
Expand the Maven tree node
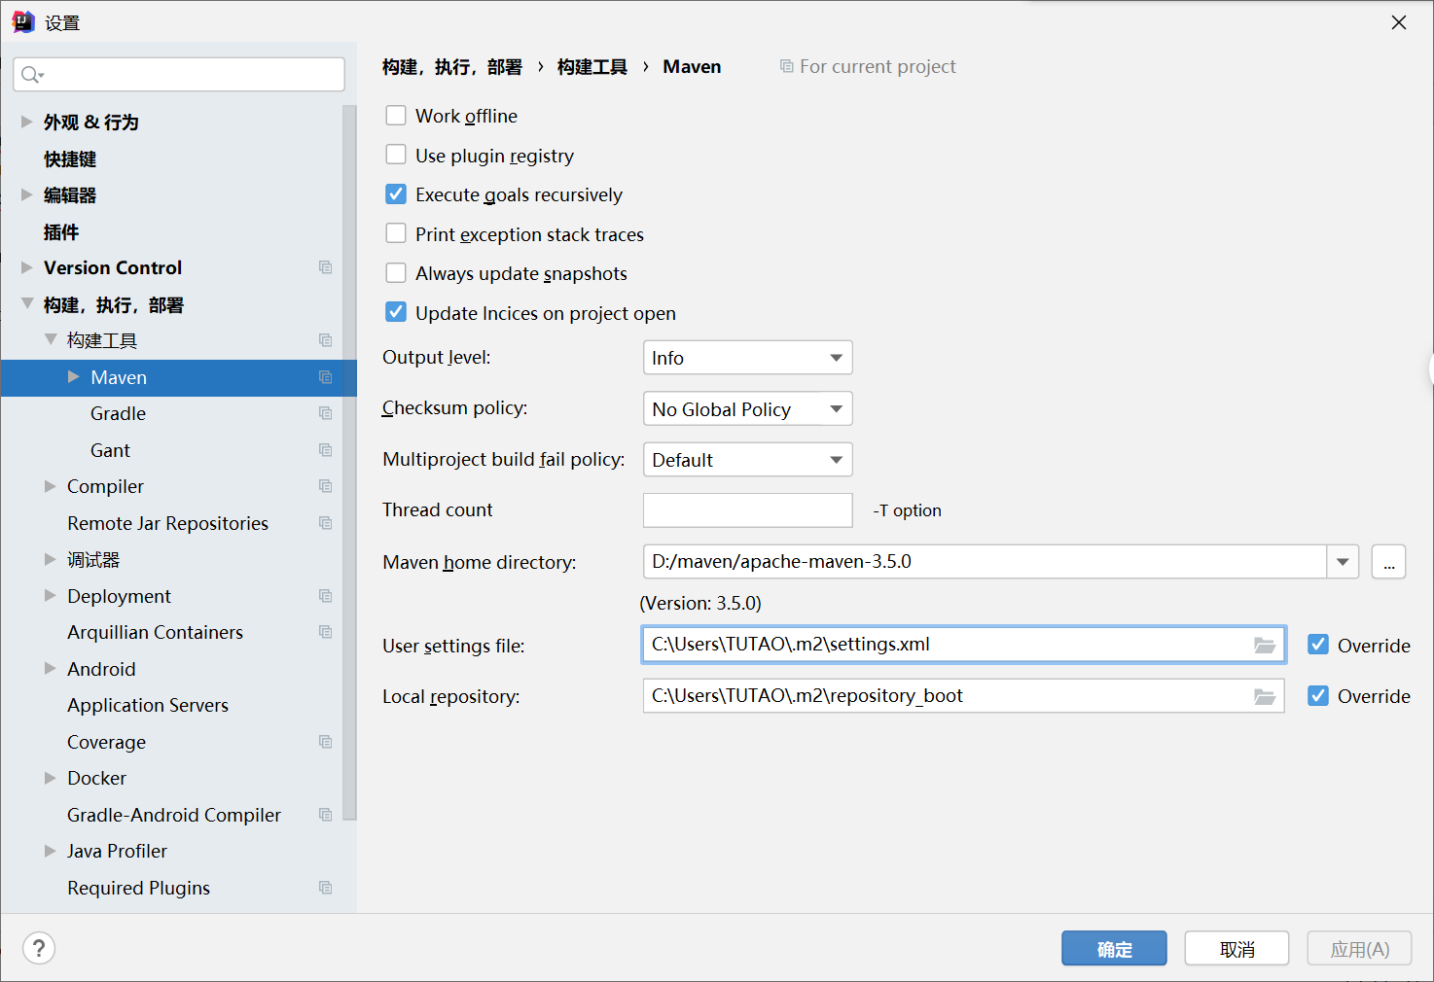[x=74, y=377]
